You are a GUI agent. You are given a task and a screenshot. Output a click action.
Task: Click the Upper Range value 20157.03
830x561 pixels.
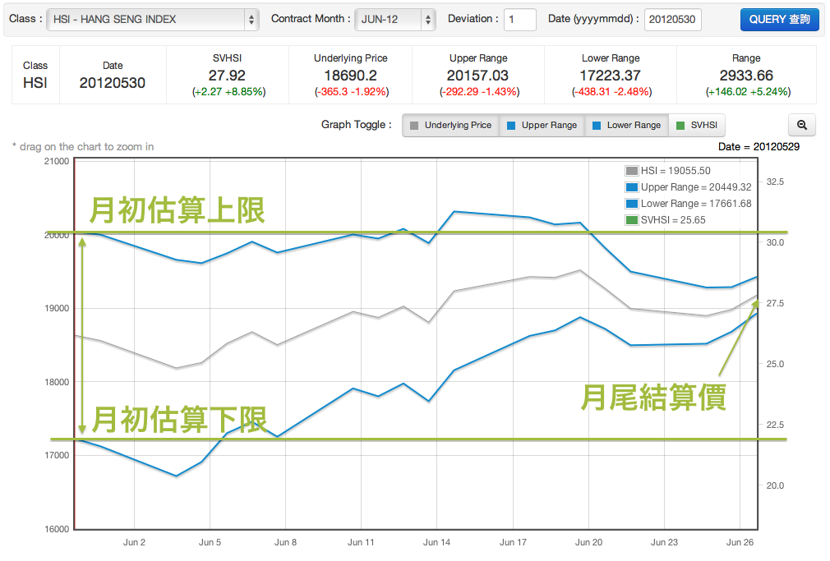(477, 76)
